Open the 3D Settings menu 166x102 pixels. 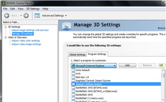(33, 9)
